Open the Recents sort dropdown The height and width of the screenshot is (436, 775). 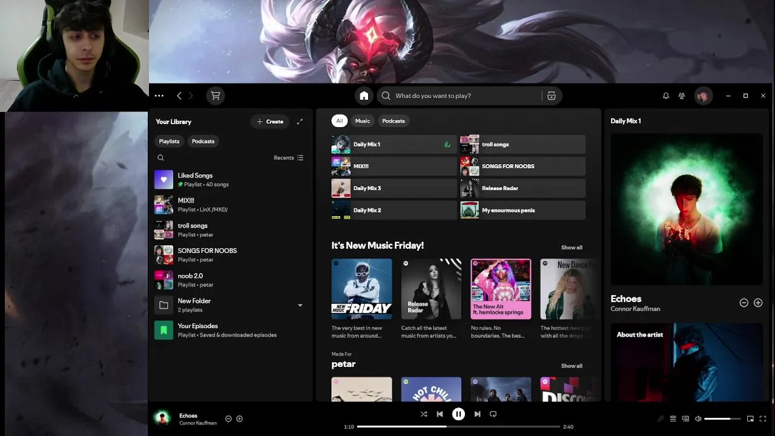288,157
